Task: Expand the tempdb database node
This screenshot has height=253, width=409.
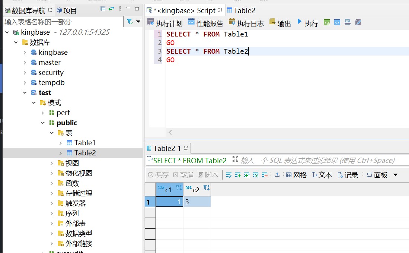Action: click(x=25, y=83)
